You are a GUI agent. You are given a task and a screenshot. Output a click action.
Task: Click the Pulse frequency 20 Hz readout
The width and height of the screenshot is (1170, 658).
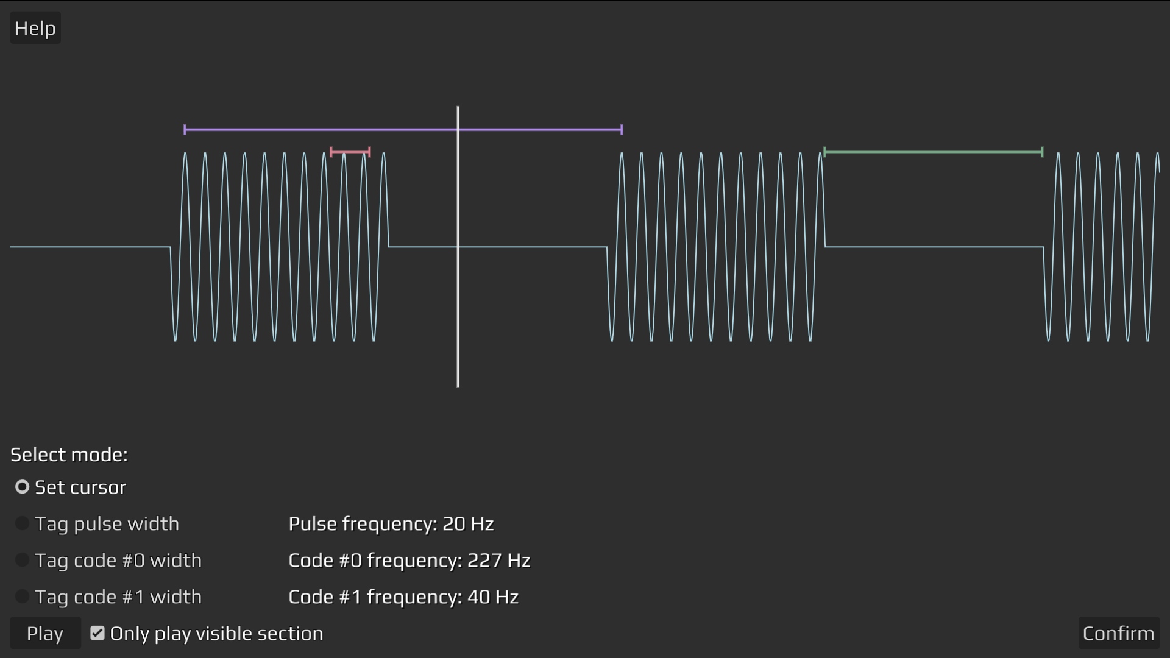click(x=391, y=523)
